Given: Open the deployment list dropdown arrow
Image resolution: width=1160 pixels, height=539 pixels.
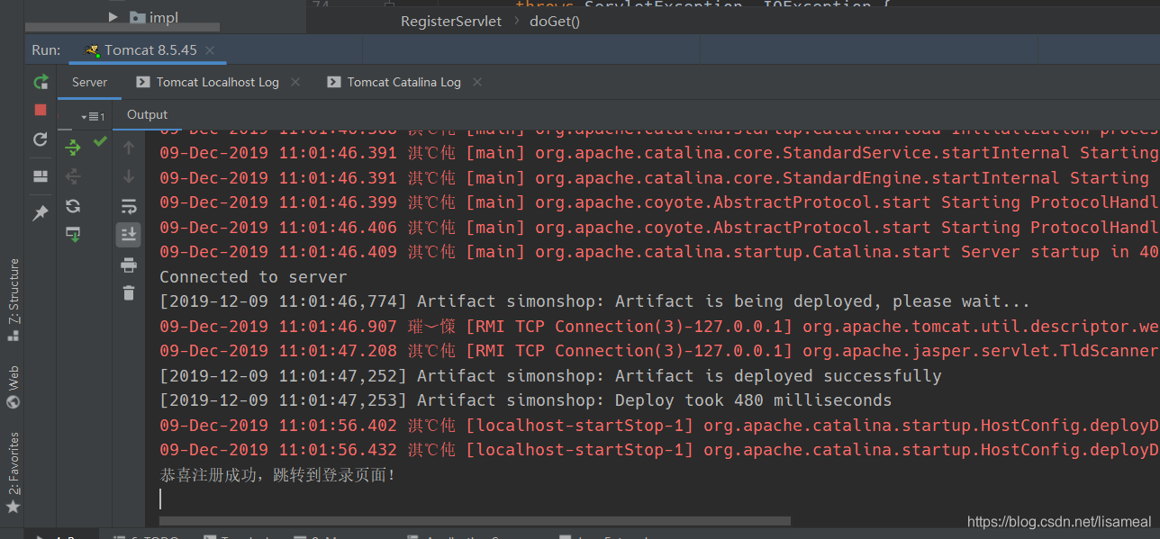Looking at the screenshot, I should tap(93, 117).
